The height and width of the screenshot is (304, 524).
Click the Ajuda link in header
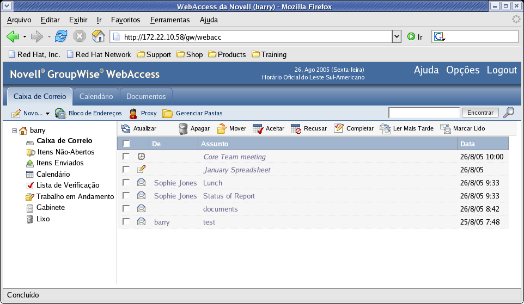(x=426, y=70)
